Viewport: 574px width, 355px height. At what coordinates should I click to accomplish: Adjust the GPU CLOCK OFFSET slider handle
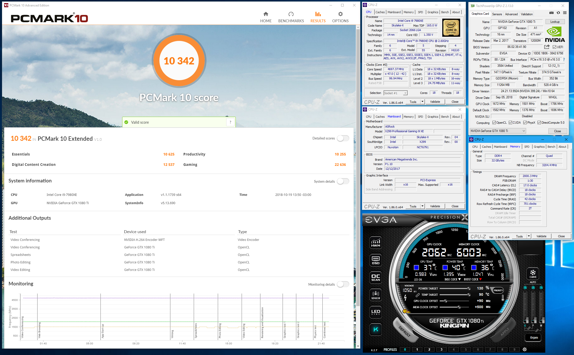click(445, 301)
